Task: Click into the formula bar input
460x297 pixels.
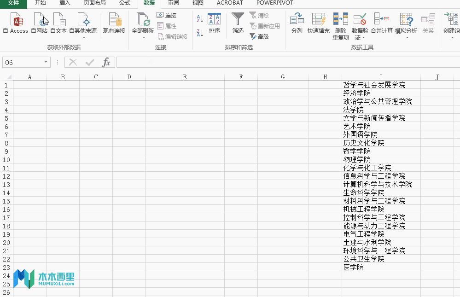Action: tap(288, 62)
